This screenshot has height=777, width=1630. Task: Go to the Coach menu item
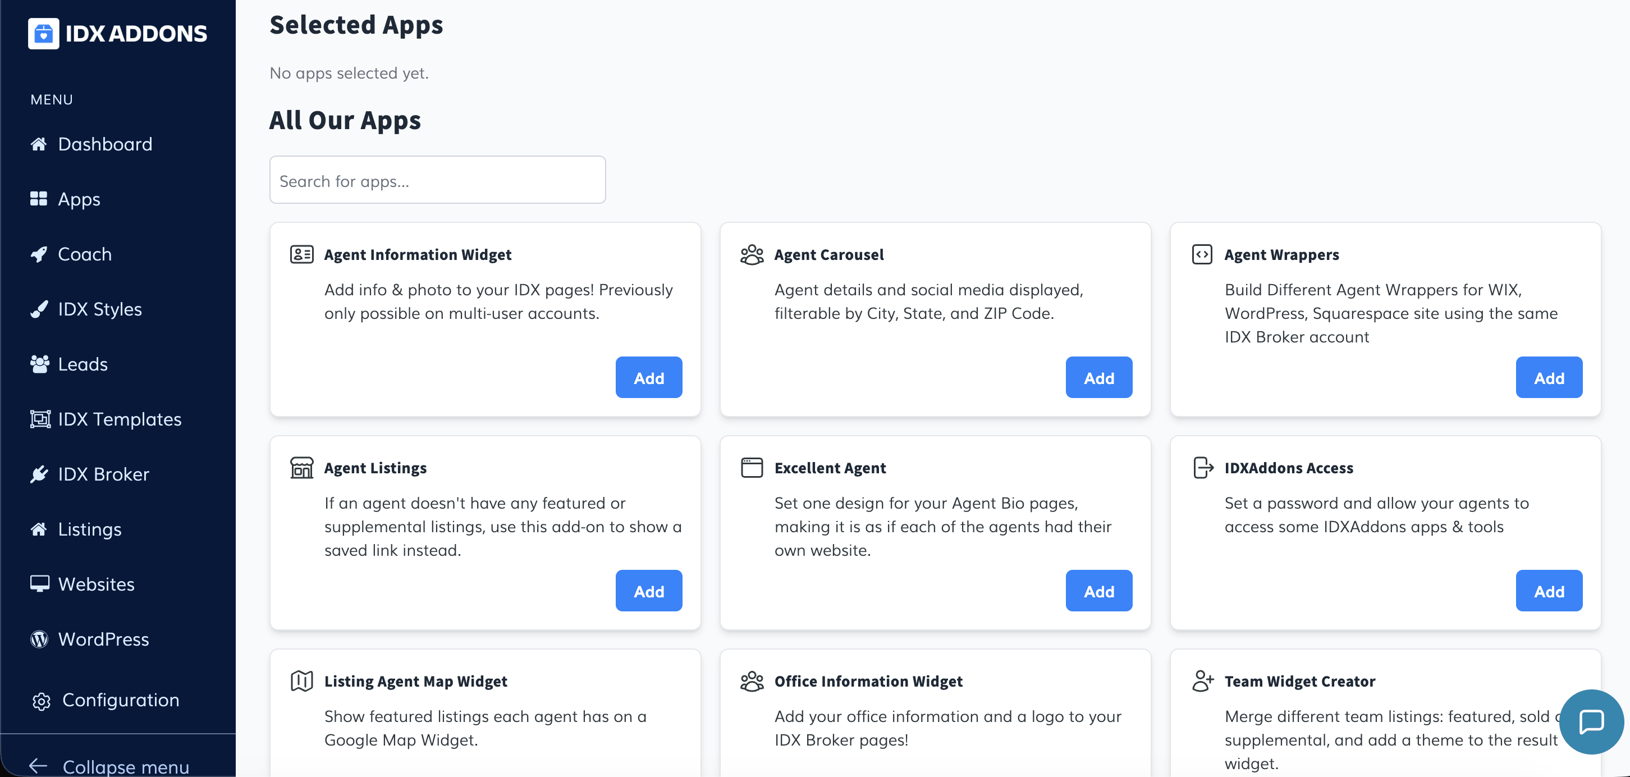[x=85, y=254]
